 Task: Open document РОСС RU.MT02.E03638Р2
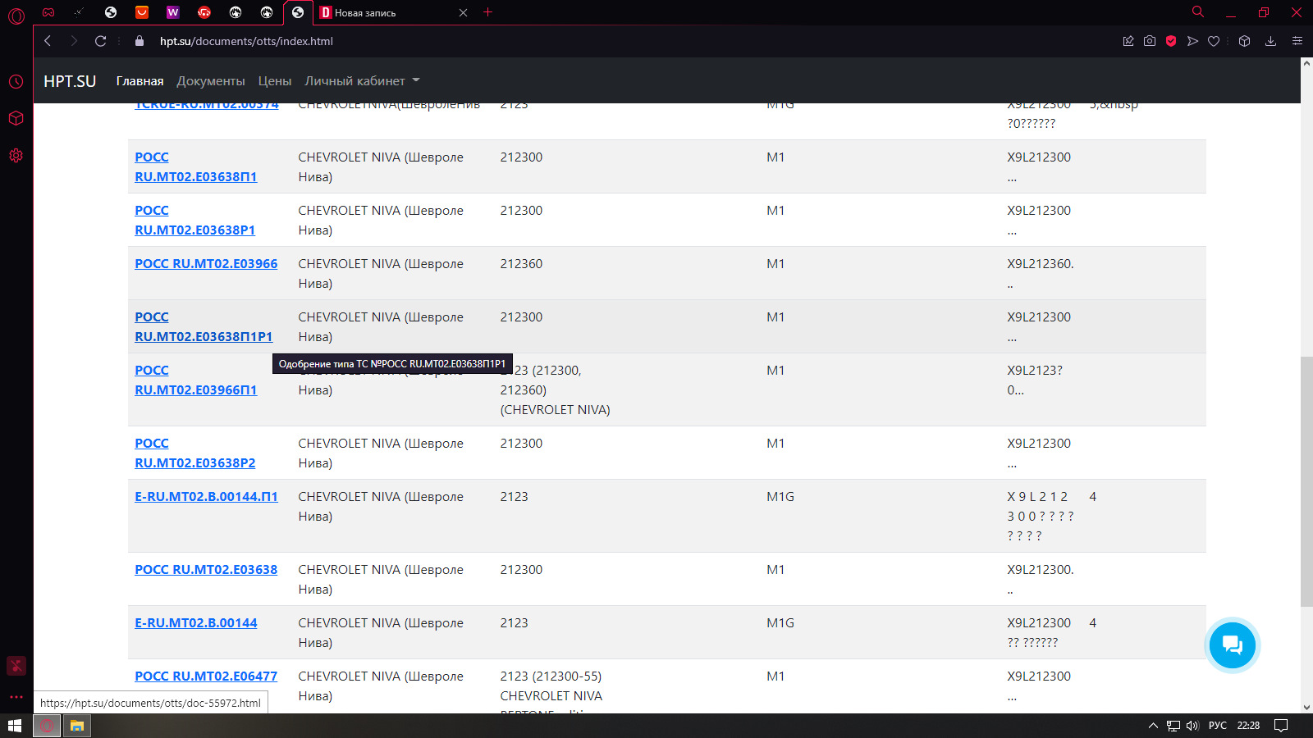[195, 453]
